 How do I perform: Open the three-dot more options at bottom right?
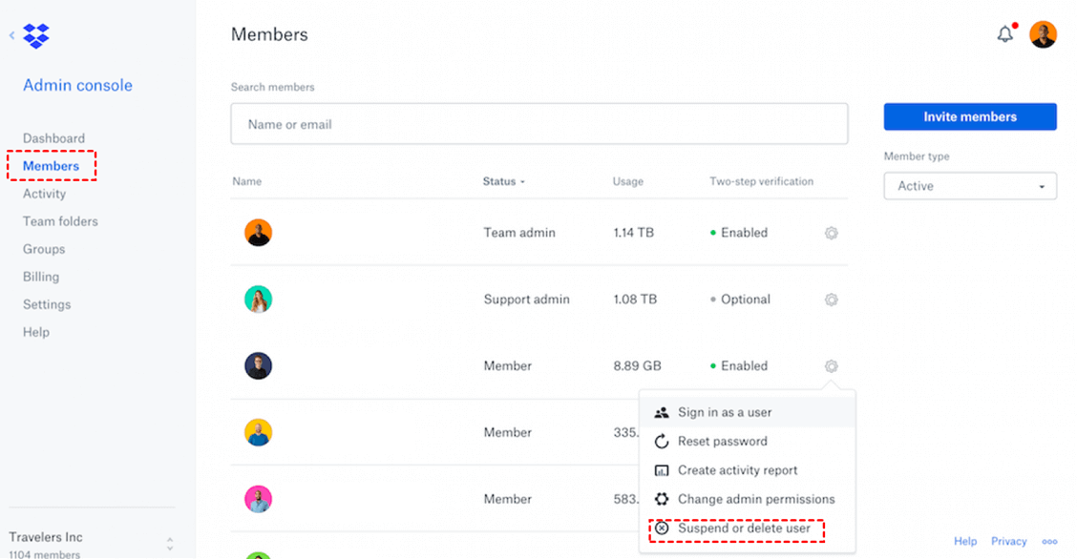1050,542
